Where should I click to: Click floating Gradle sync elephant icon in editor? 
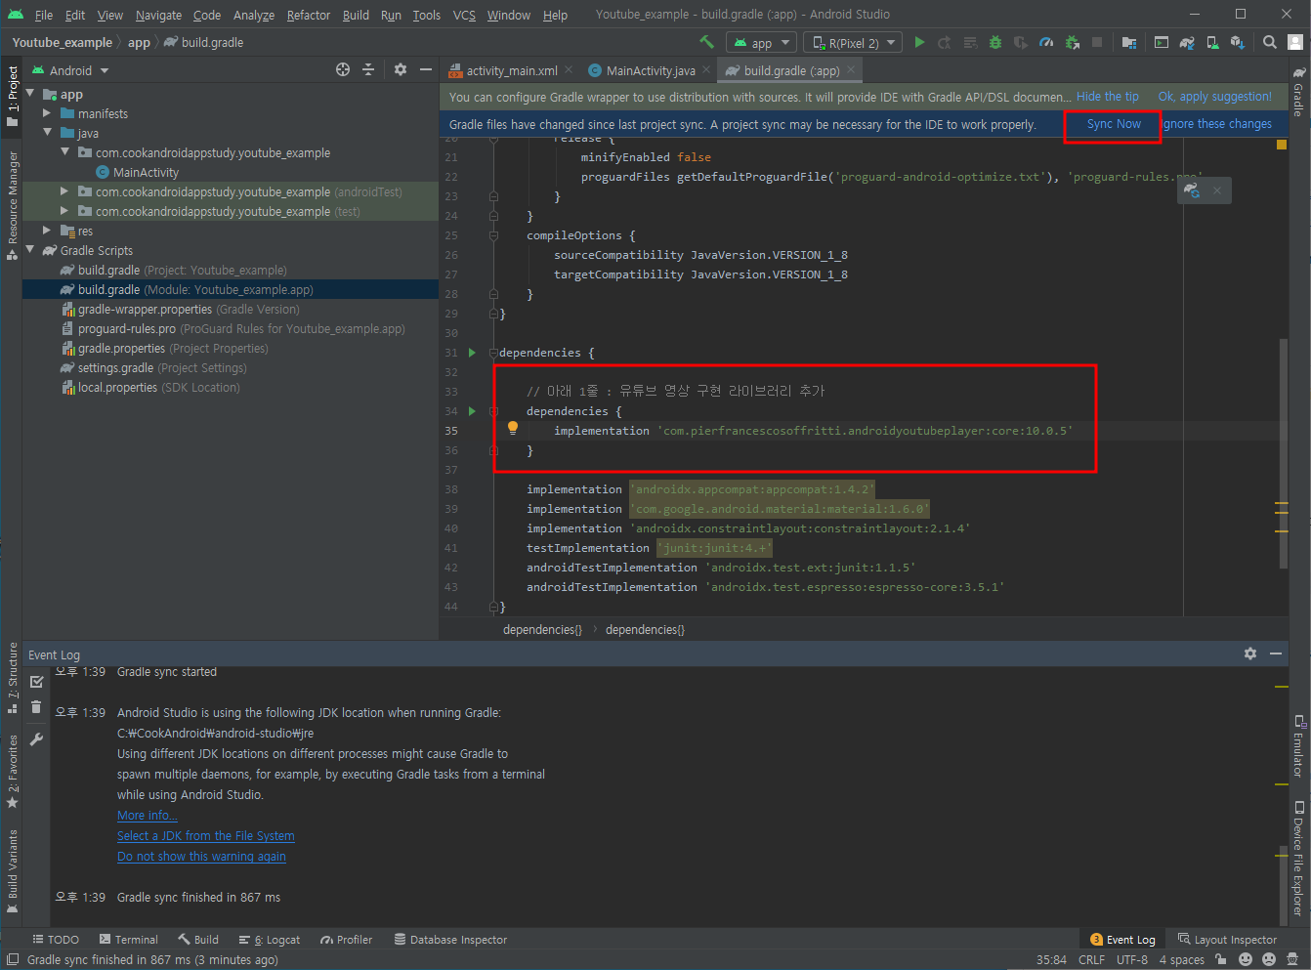coord(1192,190)
